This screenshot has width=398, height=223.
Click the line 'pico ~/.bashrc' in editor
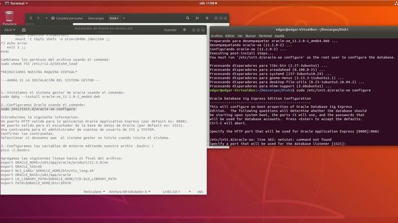(x=15, y=150)
